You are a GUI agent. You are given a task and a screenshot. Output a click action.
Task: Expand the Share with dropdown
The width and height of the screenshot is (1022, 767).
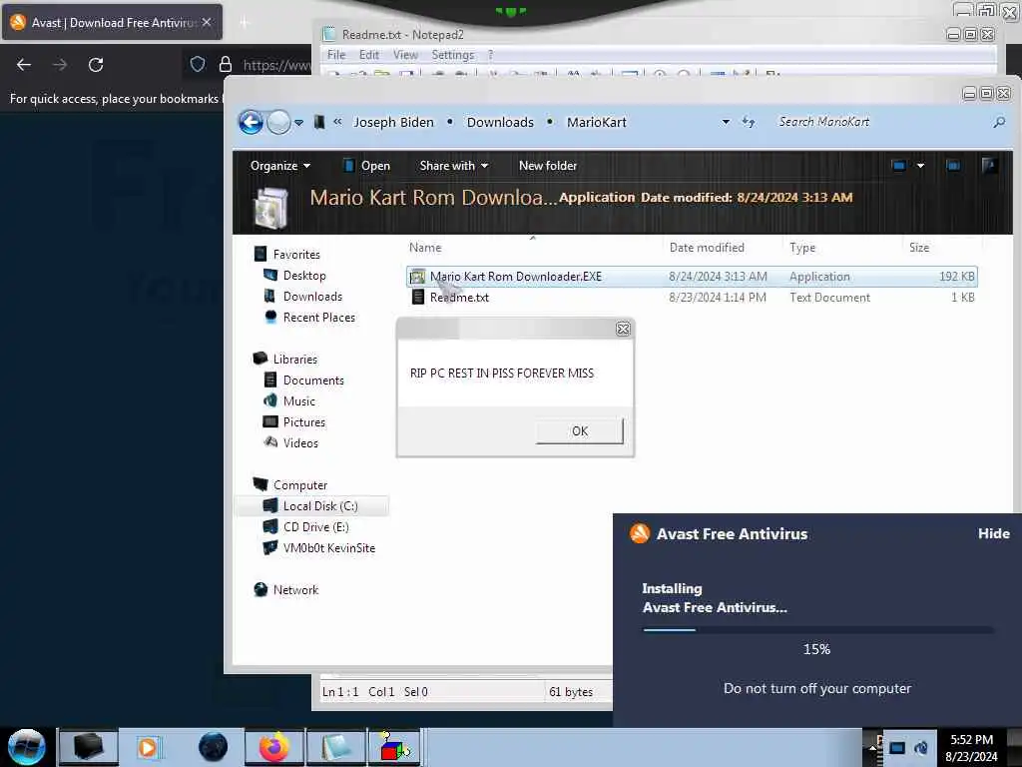pyautogui.click(x=454, y=166)
